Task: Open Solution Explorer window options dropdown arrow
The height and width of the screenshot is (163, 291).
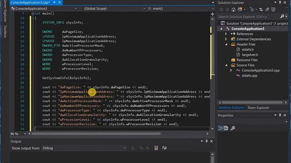Action: coord(275,2)
